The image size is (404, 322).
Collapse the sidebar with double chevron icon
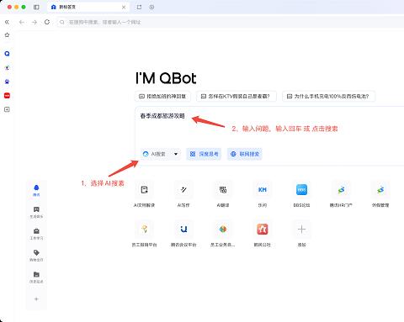tap(7, 22)
